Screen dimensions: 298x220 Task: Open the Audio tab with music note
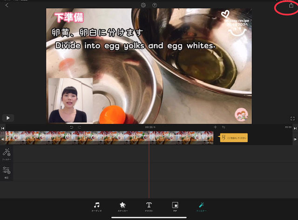pyautogui.click(x=96, y=207)
